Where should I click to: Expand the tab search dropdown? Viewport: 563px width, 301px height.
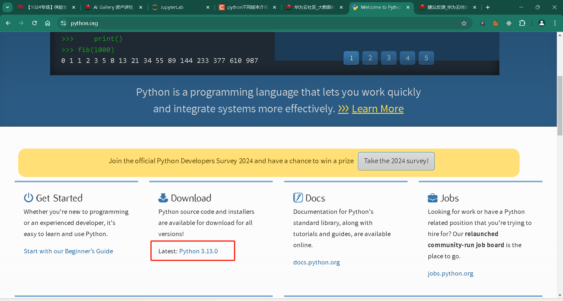pos(7,7)
